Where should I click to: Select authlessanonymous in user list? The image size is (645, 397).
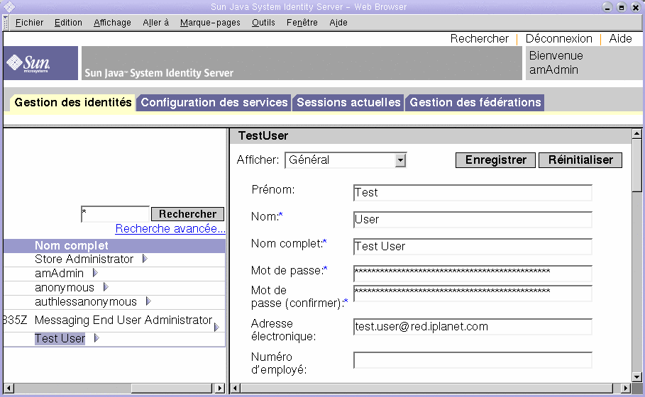(86, 302)
